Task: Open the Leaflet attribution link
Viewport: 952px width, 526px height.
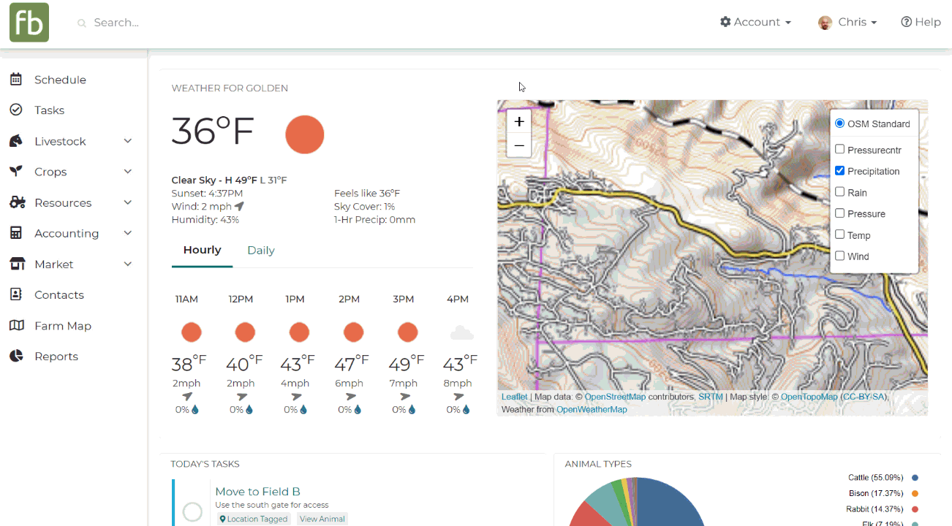Action: [x=514, y=397]
